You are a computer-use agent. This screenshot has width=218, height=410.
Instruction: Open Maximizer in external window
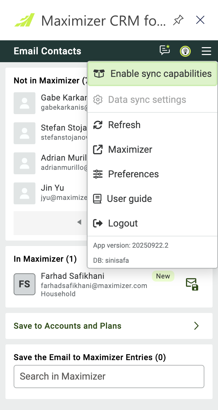152,149
